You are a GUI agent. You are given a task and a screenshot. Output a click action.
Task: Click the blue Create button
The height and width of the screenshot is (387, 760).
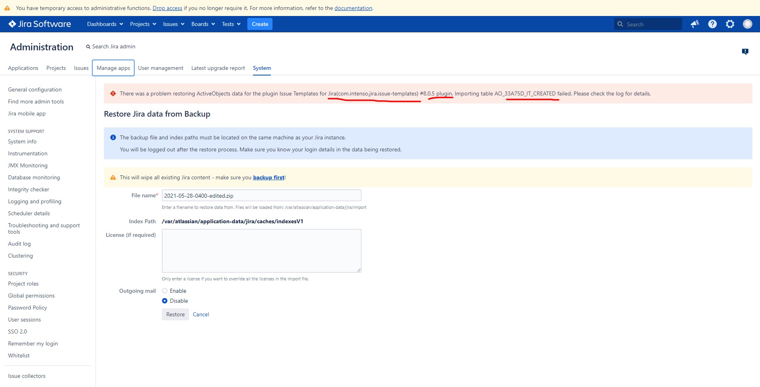[260, 24]
